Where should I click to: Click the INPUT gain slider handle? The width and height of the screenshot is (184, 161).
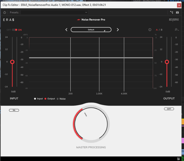(x=12, y=62)
